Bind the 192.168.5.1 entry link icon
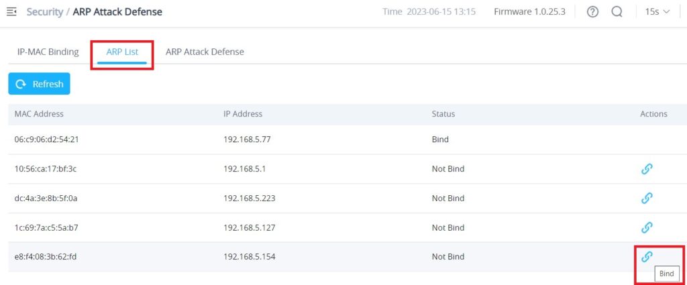687x285 pixels. point(647,169)
